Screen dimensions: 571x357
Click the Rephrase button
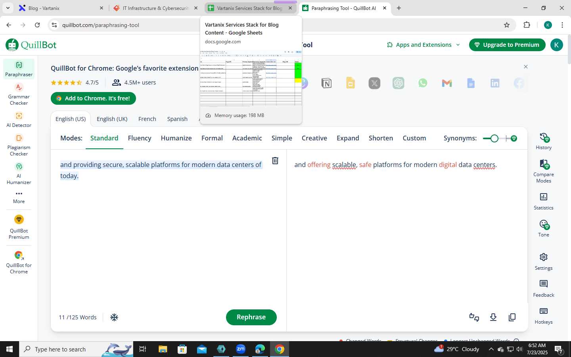[x=251, y=317]
